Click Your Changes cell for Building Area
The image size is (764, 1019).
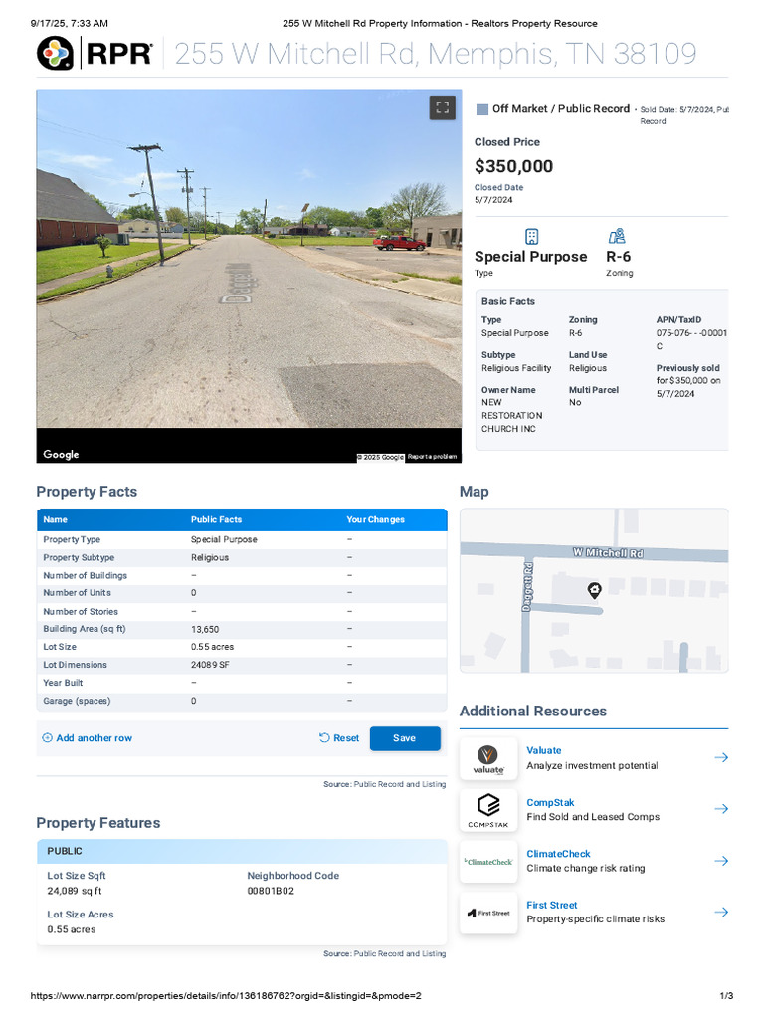(349, 629)
